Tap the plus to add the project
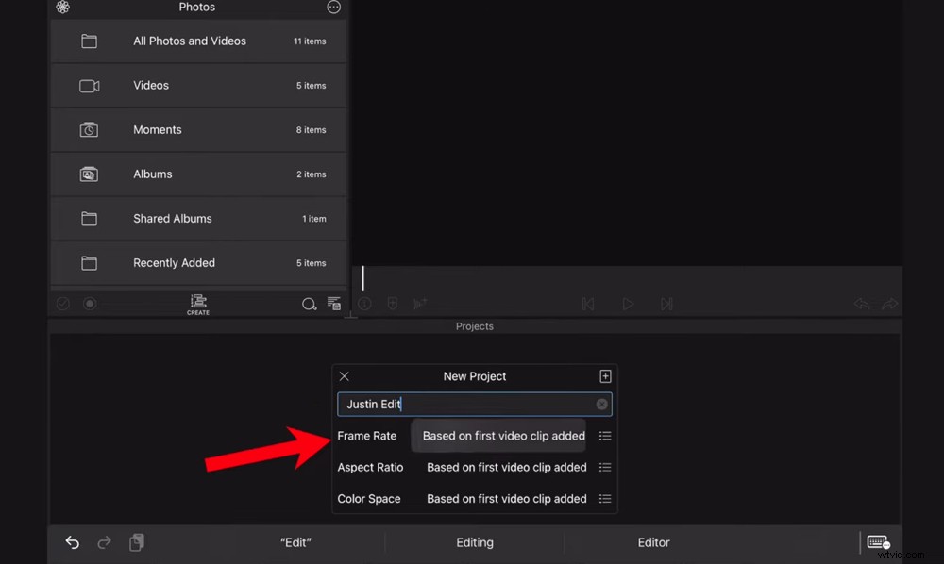 [605, 375]
